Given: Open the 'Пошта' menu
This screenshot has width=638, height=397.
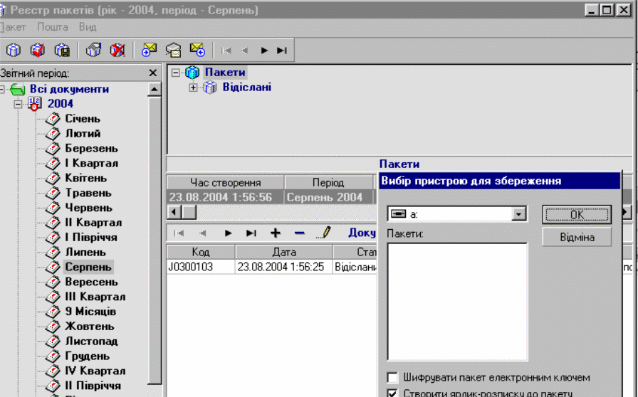Looking at the screenshot, I should [53, 27].
